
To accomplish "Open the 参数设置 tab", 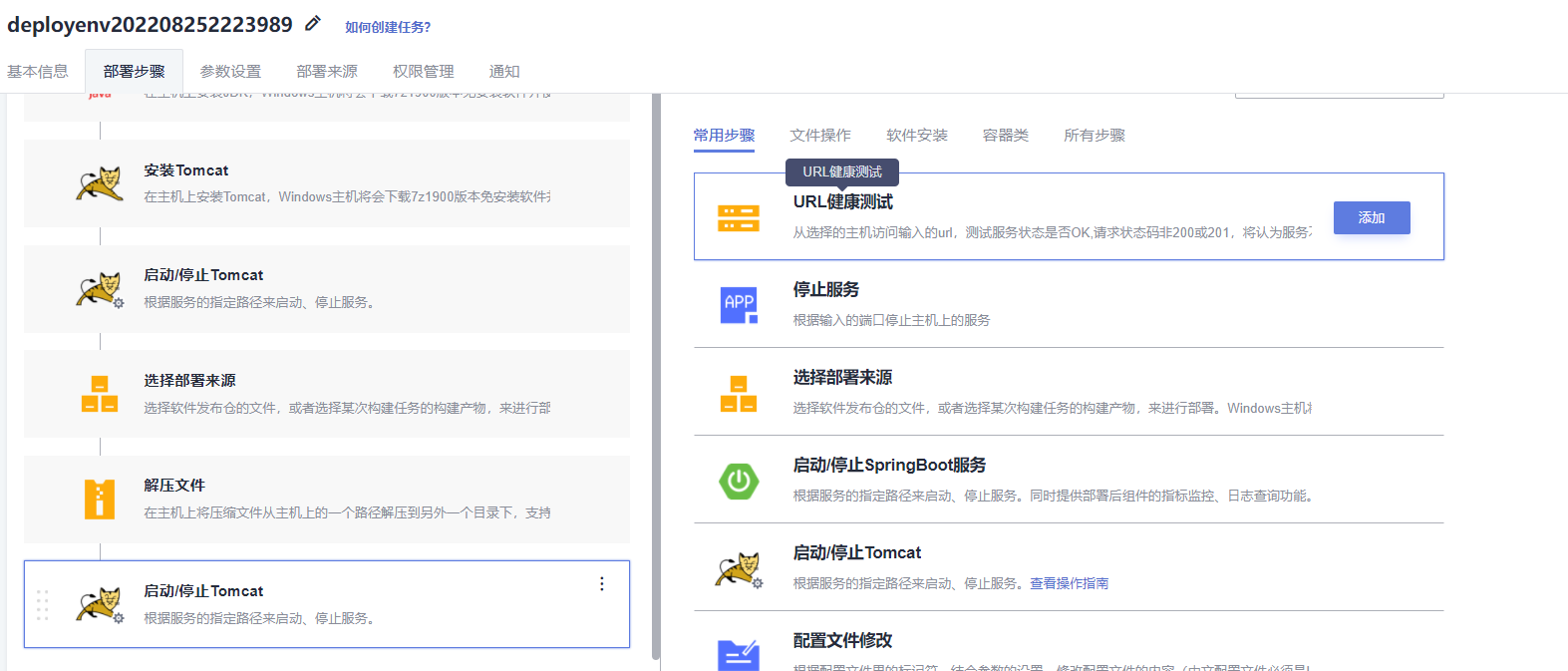I will pos(230,71).
